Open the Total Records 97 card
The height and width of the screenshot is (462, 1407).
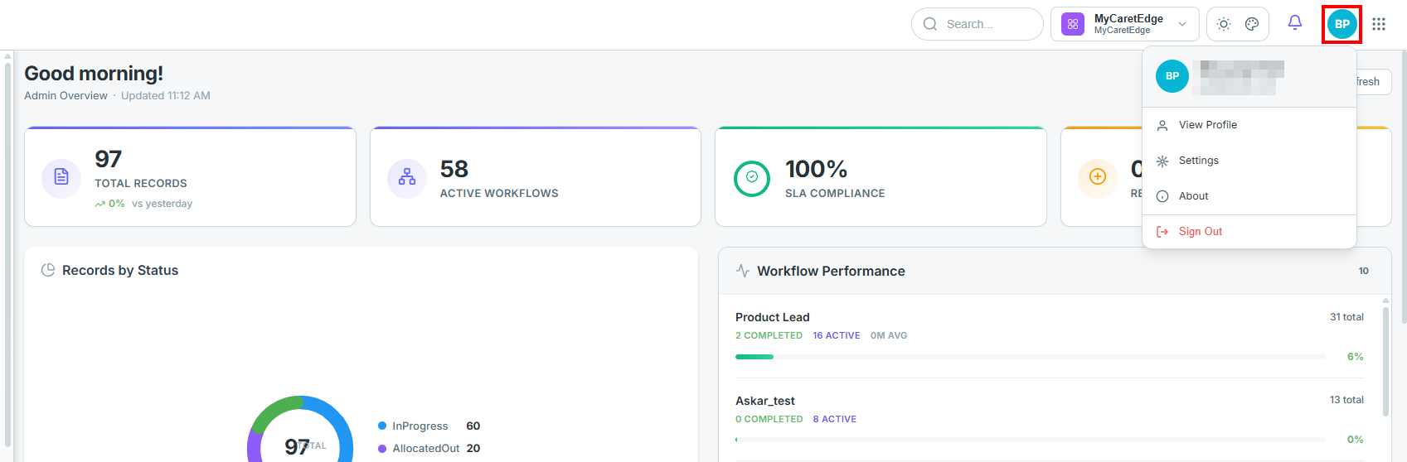[190, 176]
